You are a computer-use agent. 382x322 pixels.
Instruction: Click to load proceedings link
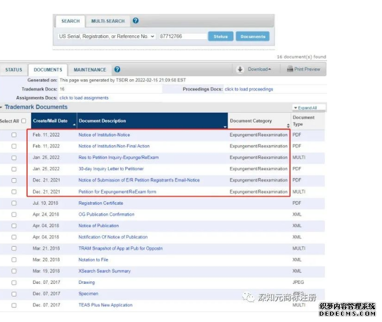click(x=249, y=89)
